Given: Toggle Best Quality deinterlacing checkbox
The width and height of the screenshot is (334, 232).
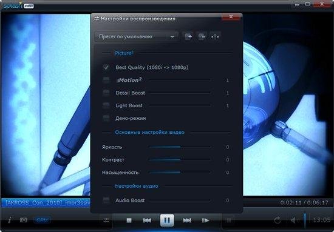Looking at the screenshot, I should pyautogui.click(x=106, y=68).
